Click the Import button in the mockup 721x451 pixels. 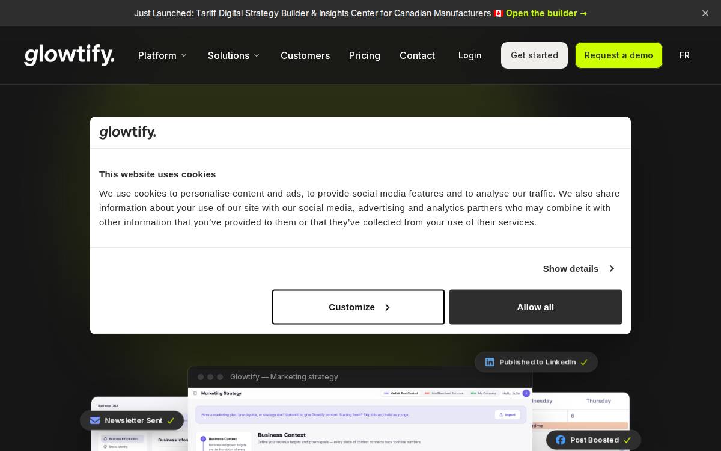click(x=507, y=415)
